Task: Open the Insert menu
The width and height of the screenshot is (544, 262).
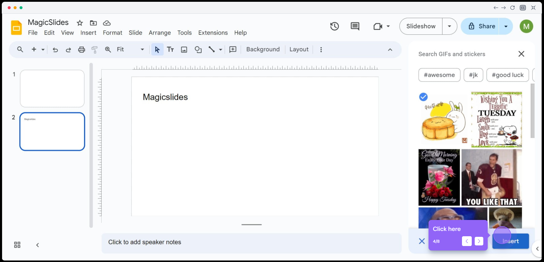Action: (x=88, y=33)
